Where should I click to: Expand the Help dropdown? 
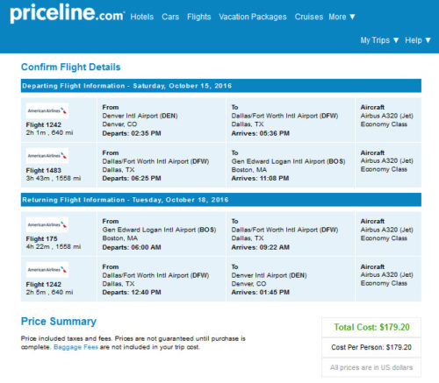coord(418,40)
